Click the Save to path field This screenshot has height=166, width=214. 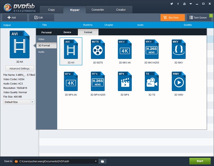[x=56, y=161]
